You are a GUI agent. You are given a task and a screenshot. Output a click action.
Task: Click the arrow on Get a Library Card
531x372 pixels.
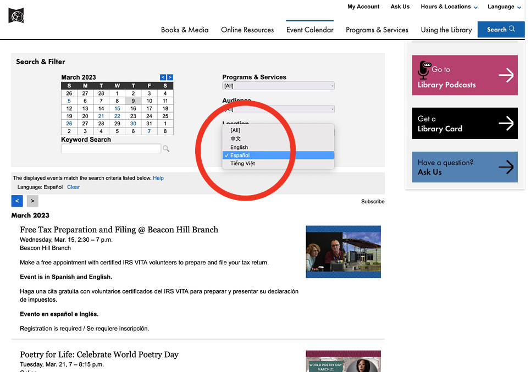tap(507, 123)
